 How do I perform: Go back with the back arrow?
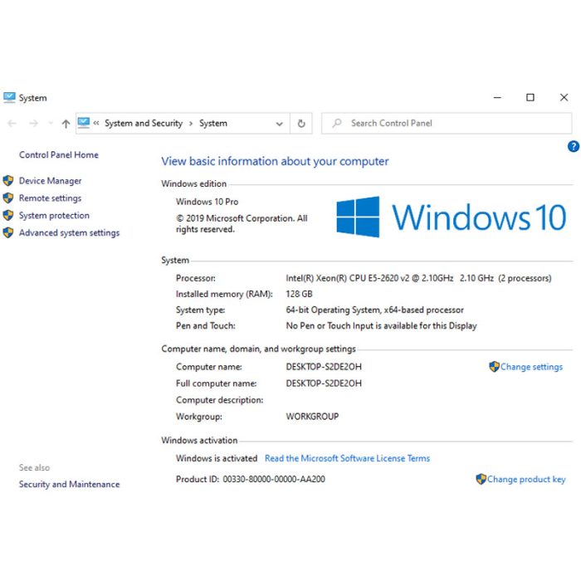12,124
